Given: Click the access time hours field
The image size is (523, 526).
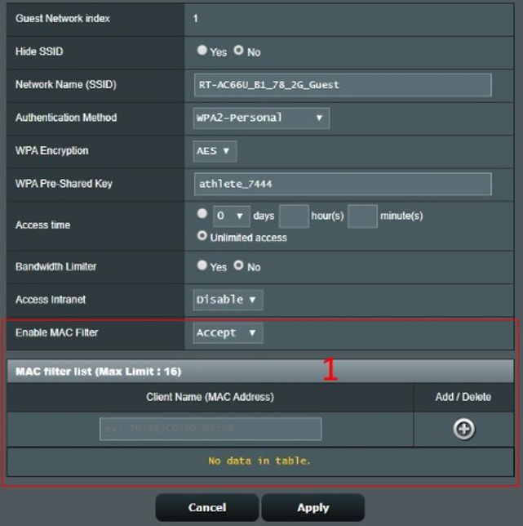Looking at the screenshot, I should click(x=294, y=216).
